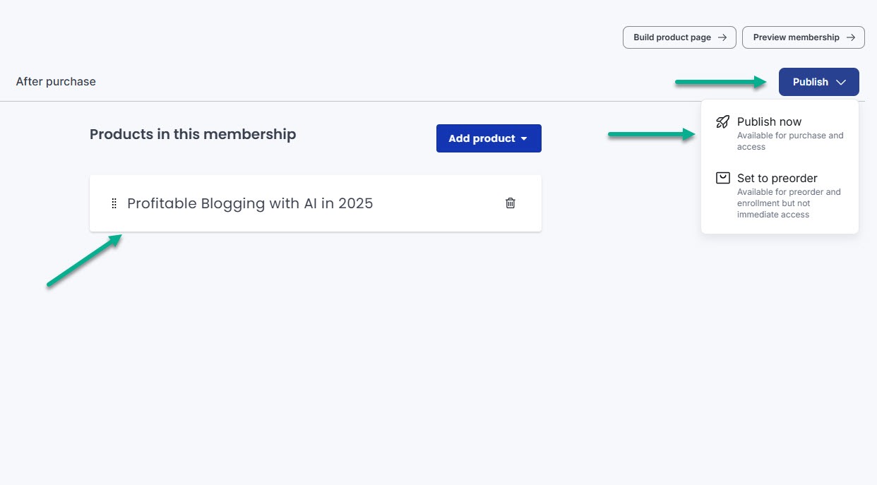877x485 pixels.
Task: Click the drag handle on the product card
Action: coord(114,203)
